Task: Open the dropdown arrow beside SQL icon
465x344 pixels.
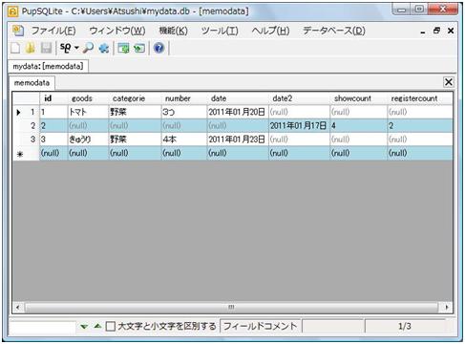Action: click(76, 48)
